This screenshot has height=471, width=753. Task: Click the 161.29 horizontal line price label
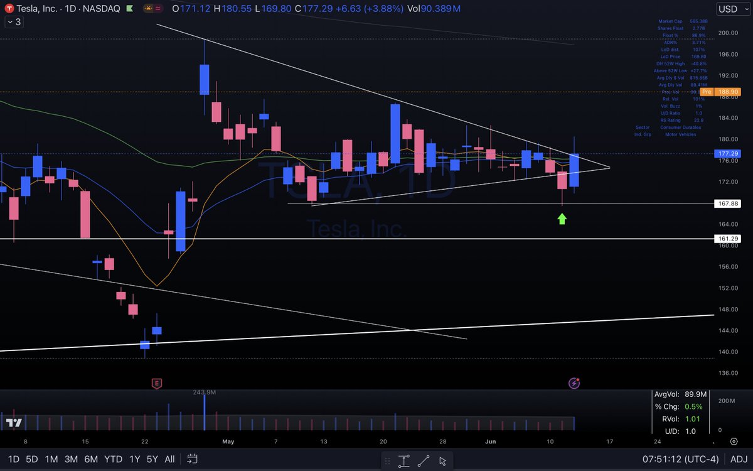(x=727, y=239)
